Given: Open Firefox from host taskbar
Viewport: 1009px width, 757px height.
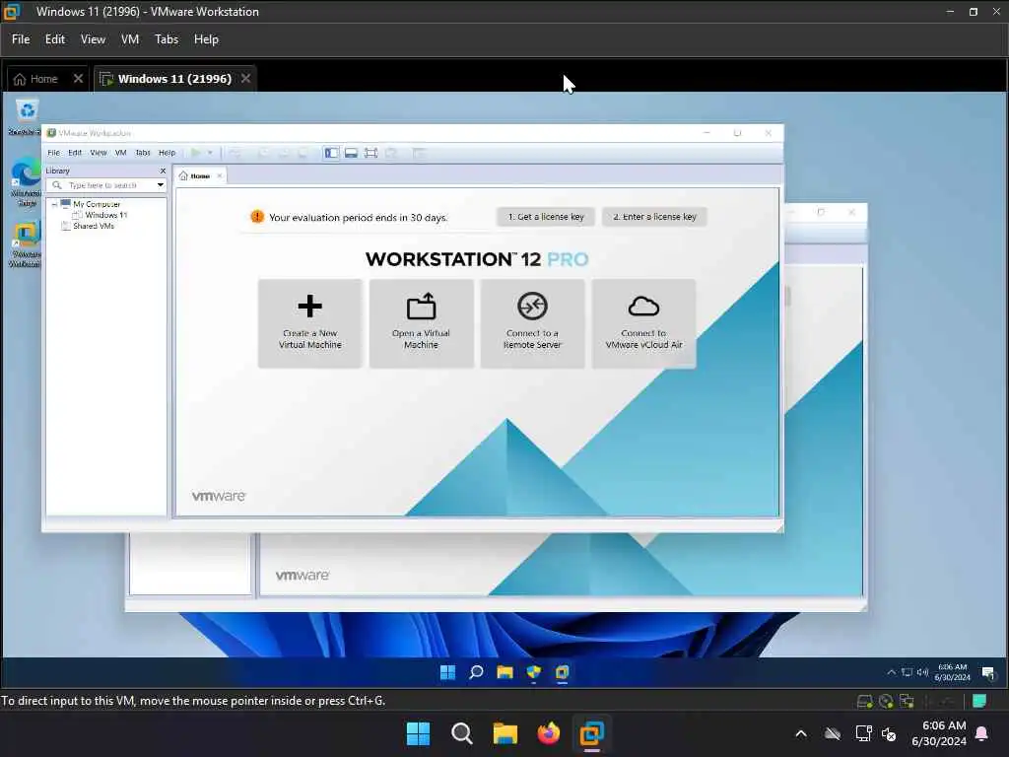Looking at the screenshot, I should (x=548, y=733).
